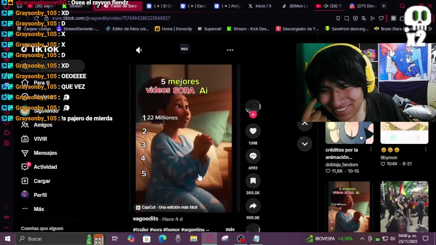The height and width of the screenshot is (245, 436).
Task: Open Task View on the taskbar
Action: pyautogui.click(x=115, y=239)
